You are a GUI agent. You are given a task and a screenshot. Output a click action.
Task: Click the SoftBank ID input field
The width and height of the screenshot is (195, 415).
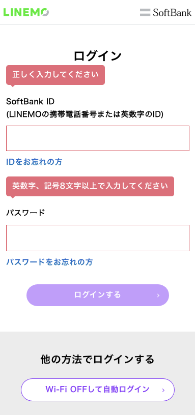click(98, 138)
